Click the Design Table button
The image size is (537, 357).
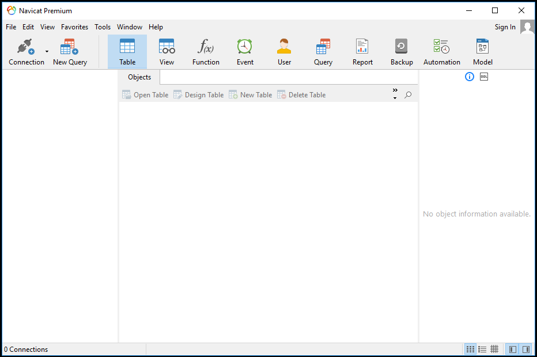(x=198, y=95)
